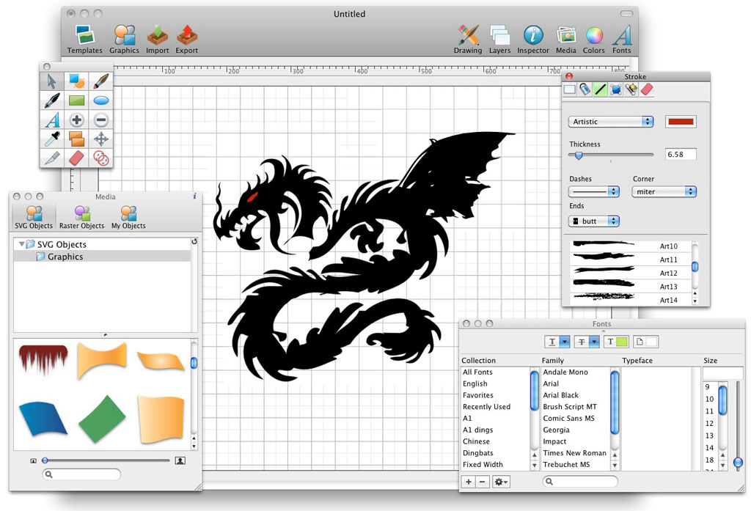Image resolution: width=751 pixels, height=511 pixels.
Task: Click the green diamond shape thumbnail
Action: tap(101, 419)
